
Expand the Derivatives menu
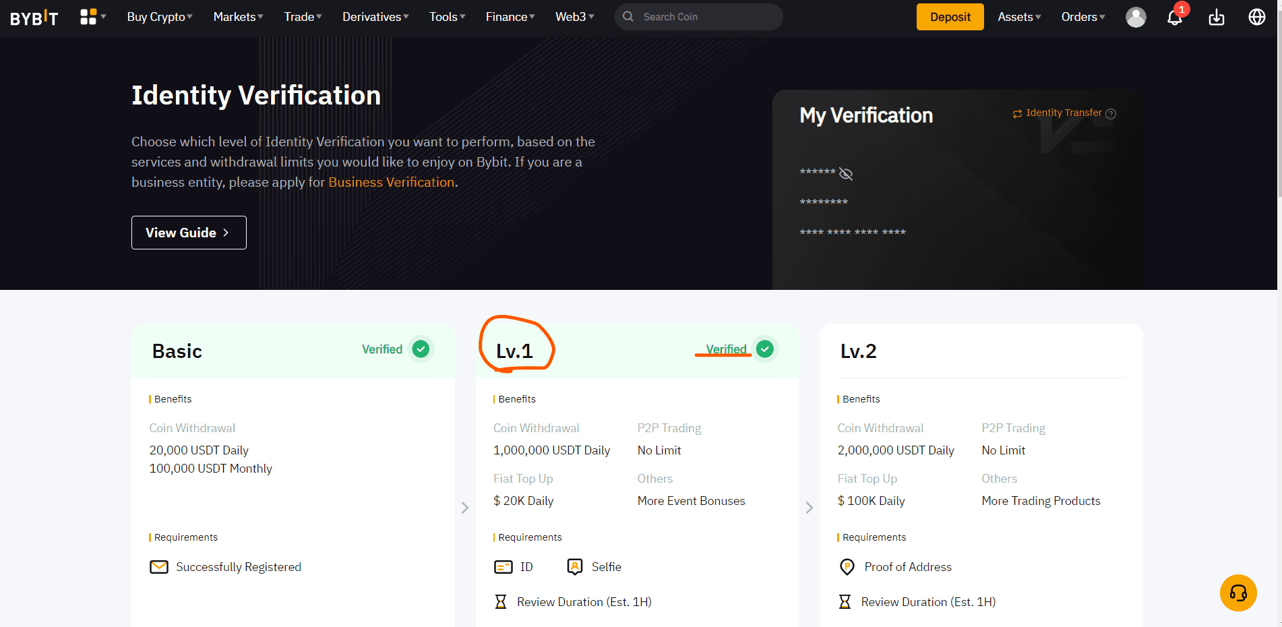click(x=375, y=17)
